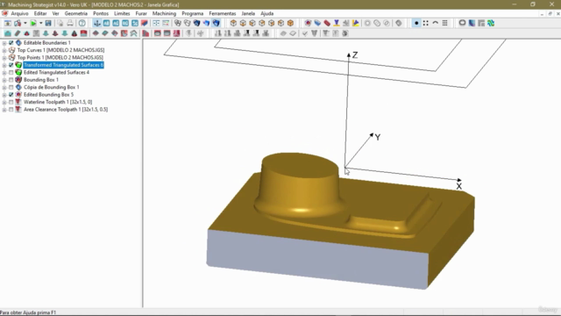Expand Transformed Triangulated Surfaces 6 node
Screen dimensions: 561x316
tap(4, 65)
